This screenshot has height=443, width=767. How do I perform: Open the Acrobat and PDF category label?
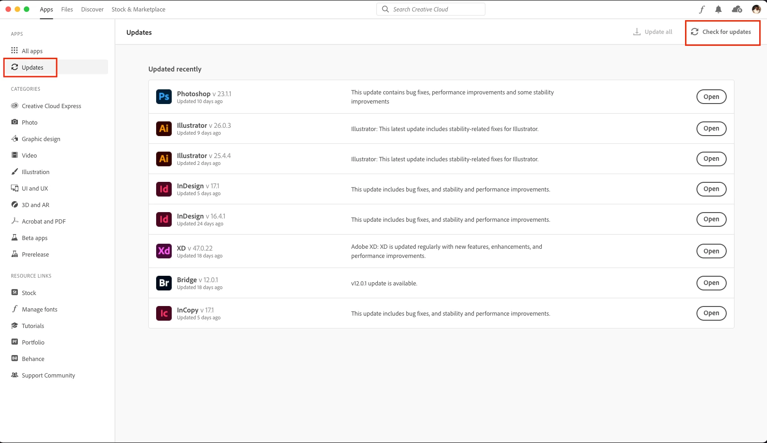(44, 221)
